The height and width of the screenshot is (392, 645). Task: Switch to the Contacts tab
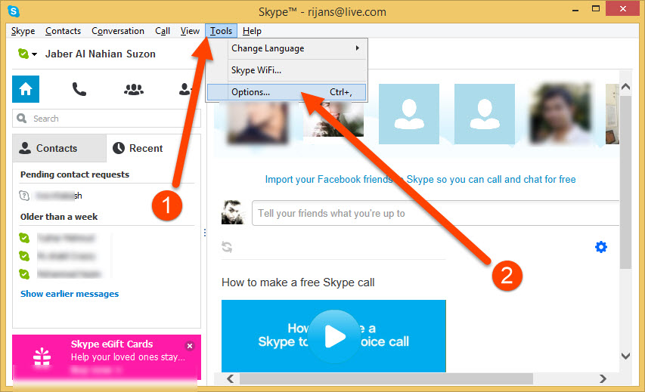59,148
